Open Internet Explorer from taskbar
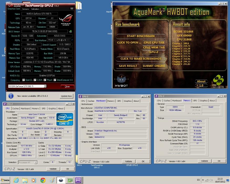 click(16, 180)
